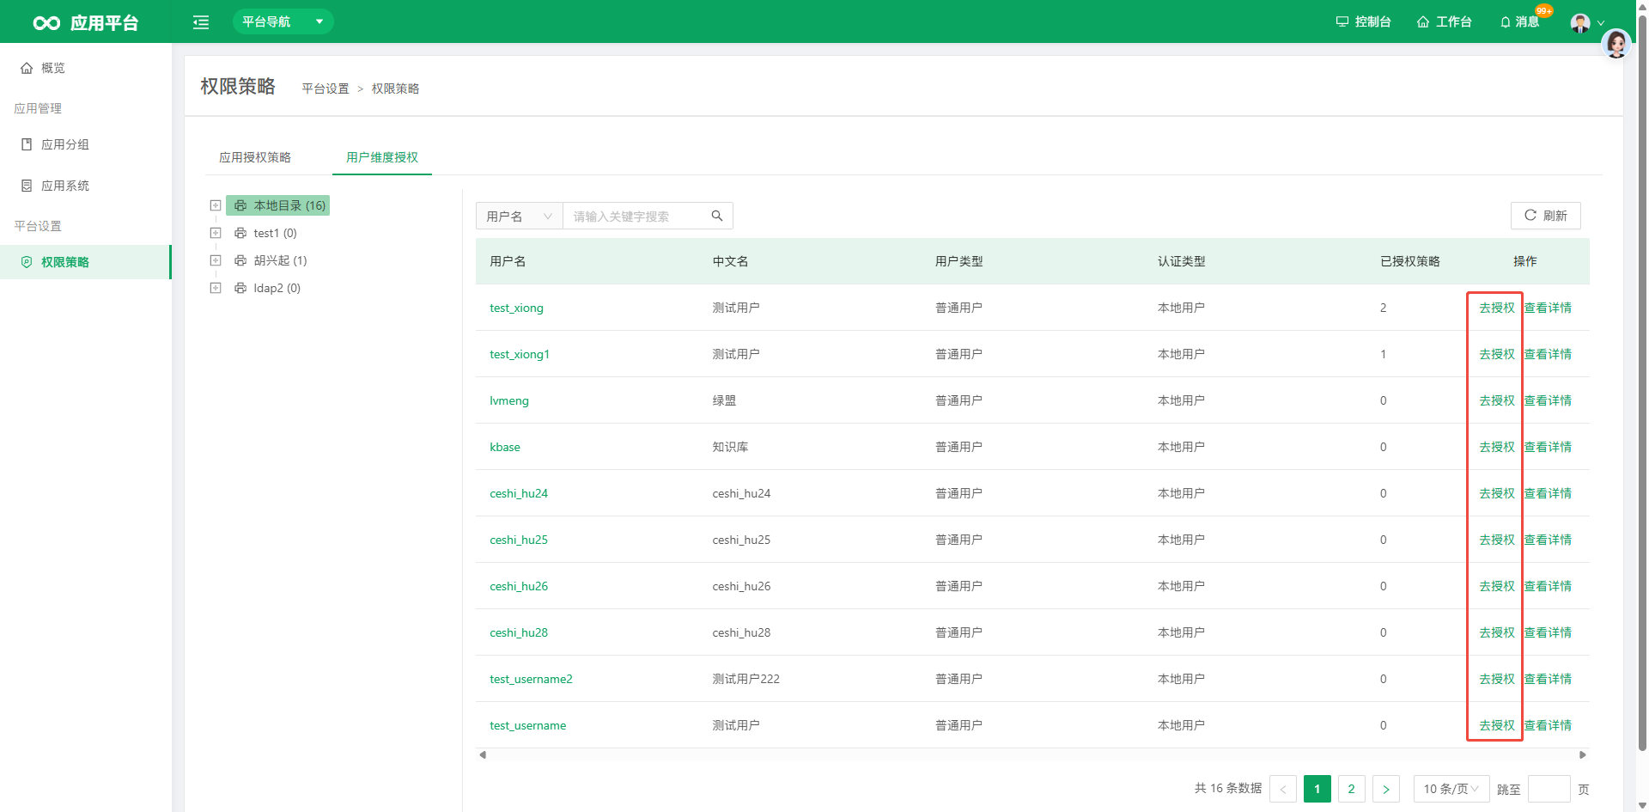
Task: Click 去授权 for test_username
Action: pos(1497,725)
